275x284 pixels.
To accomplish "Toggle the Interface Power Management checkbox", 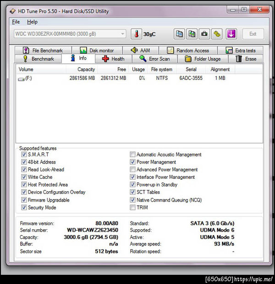I will click(132, 177).
